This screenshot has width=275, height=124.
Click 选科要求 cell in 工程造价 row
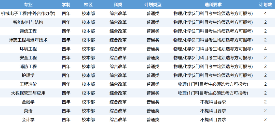213,84
